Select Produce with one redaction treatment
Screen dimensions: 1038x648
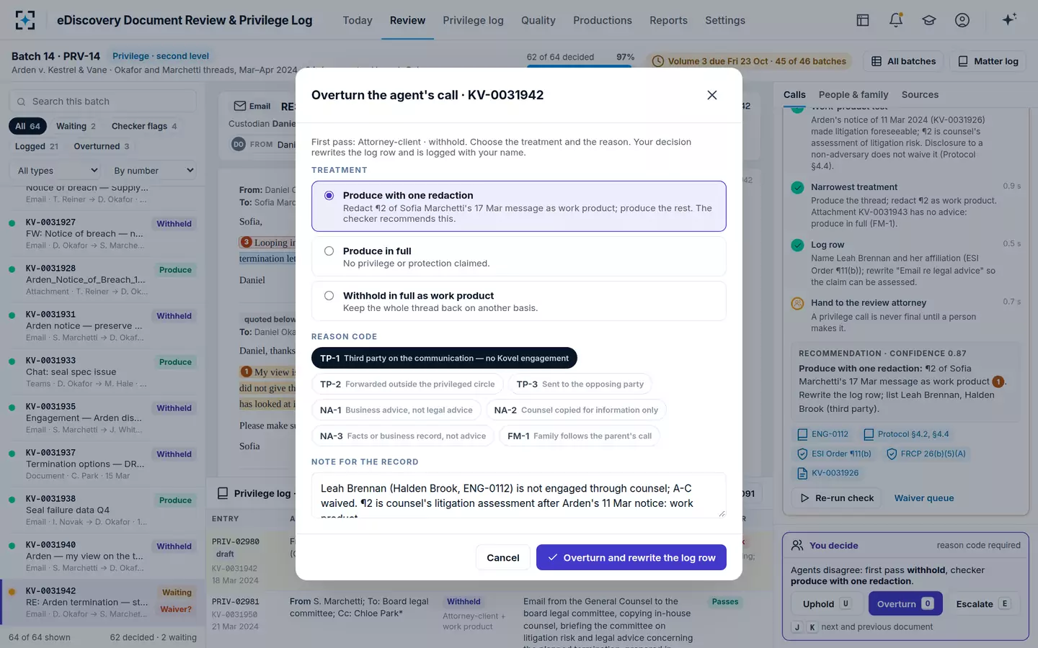point(518,206)
